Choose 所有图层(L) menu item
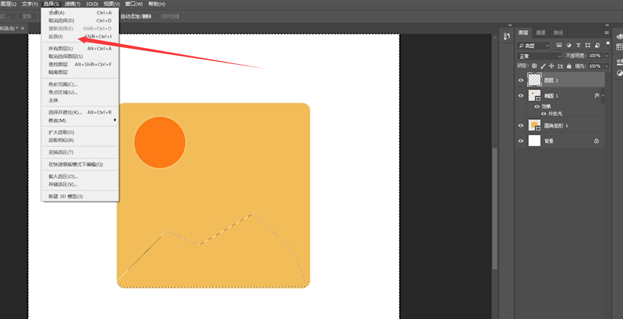The height and width of the screenshot is (319, 623). pyautogui.click(x=80, y=49)
